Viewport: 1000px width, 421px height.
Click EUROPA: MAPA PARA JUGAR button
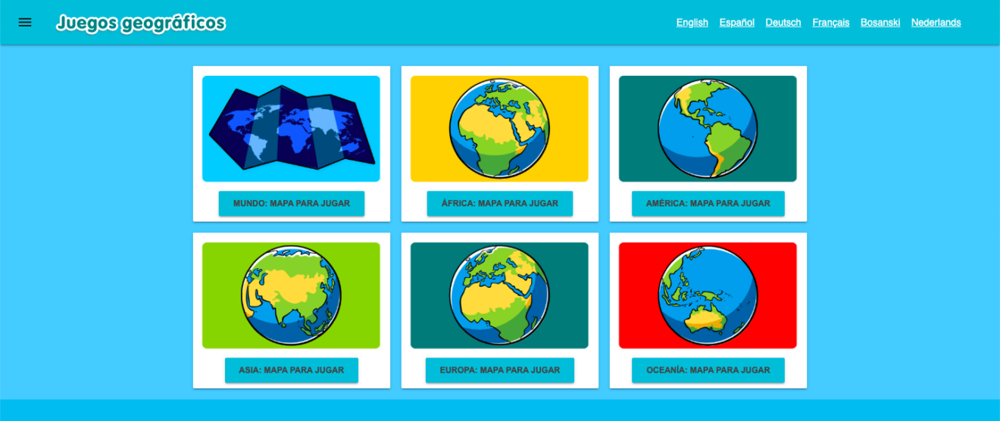(x=500, y=370)
